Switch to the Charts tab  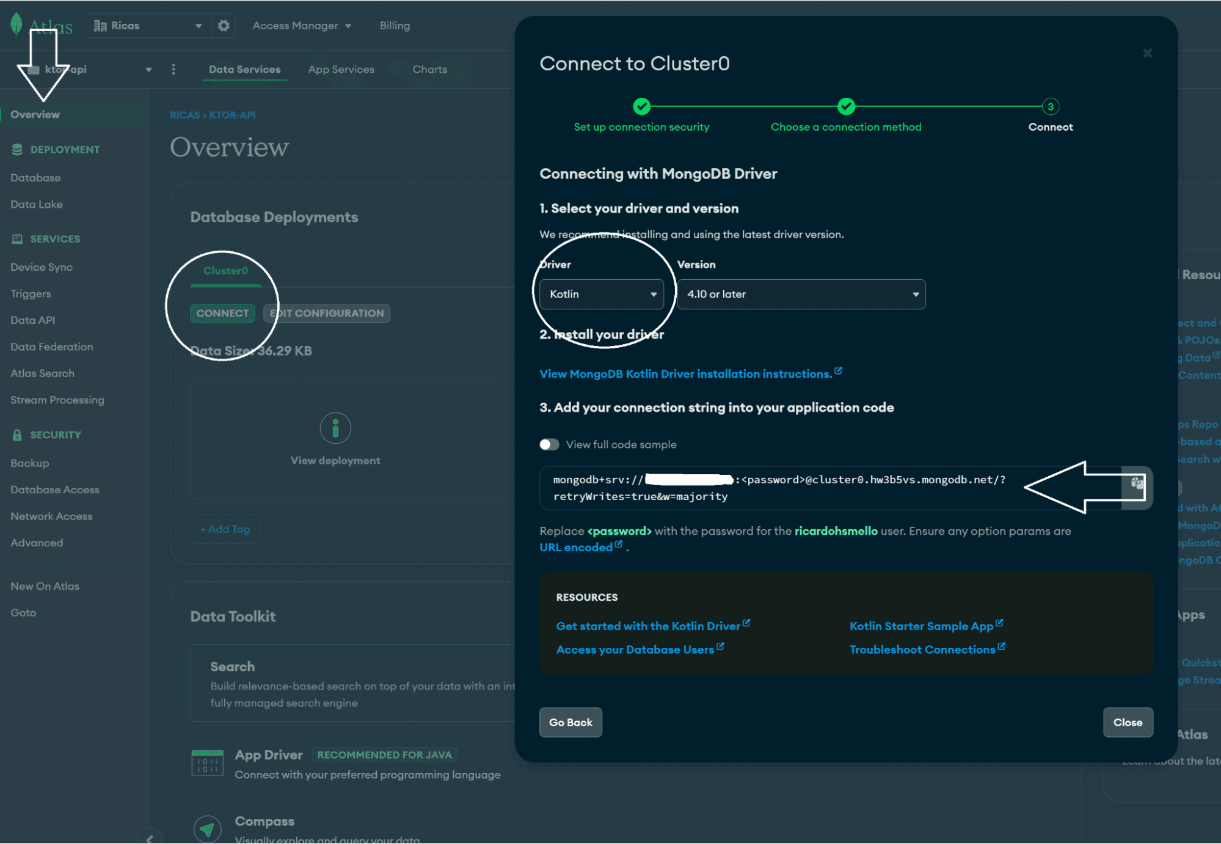click(429, 69)
